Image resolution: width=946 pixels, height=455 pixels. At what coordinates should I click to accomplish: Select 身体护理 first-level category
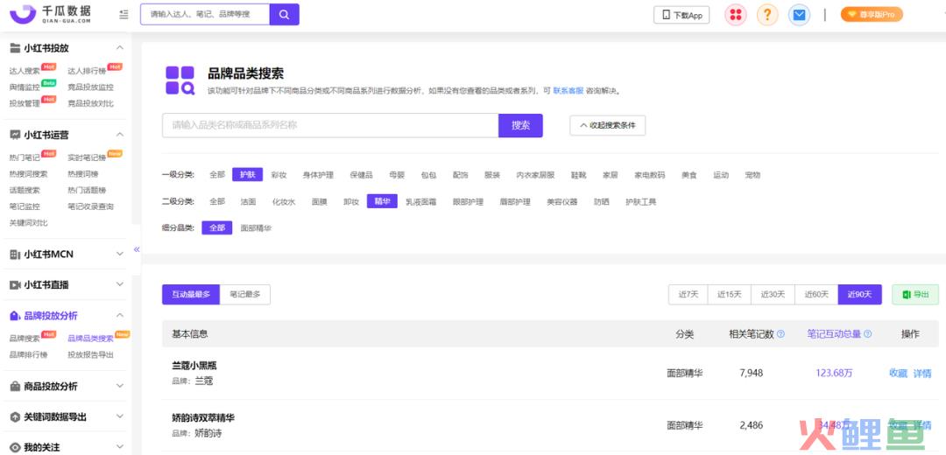(x=318, y=175)
